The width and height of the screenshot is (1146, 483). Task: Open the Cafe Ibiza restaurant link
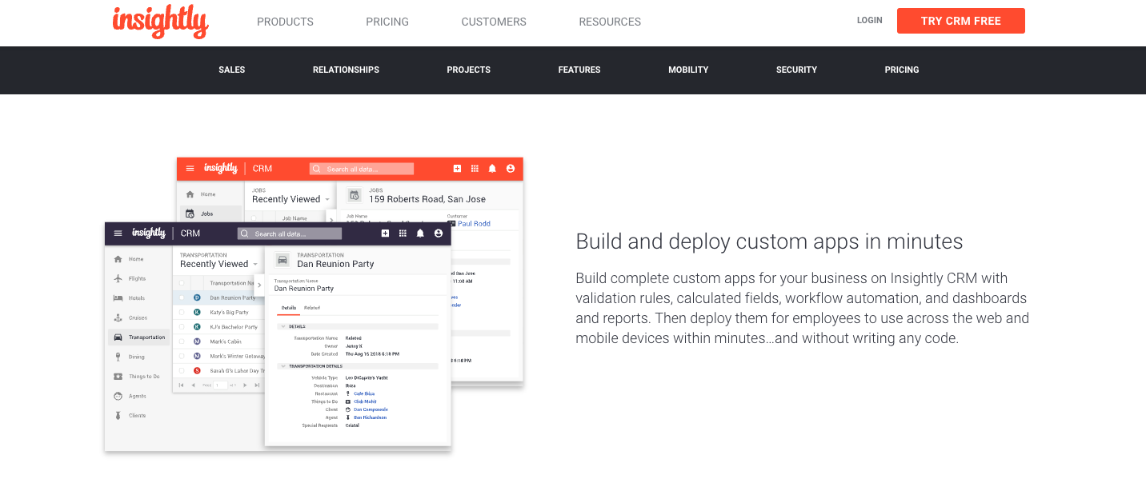coord(365,393)
